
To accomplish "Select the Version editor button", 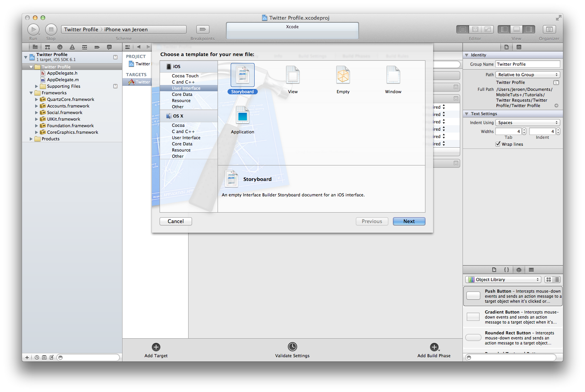I will (x=488, y=29).
